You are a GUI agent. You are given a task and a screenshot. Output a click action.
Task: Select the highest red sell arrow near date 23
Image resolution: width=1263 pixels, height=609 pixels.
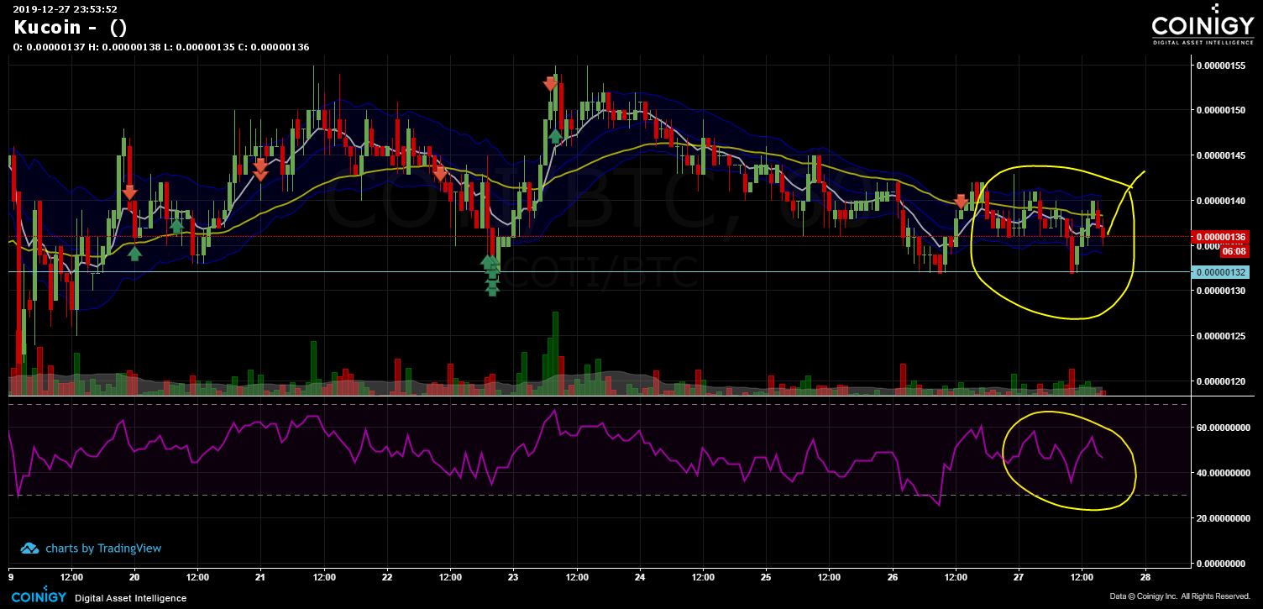[x=550, y=83]
